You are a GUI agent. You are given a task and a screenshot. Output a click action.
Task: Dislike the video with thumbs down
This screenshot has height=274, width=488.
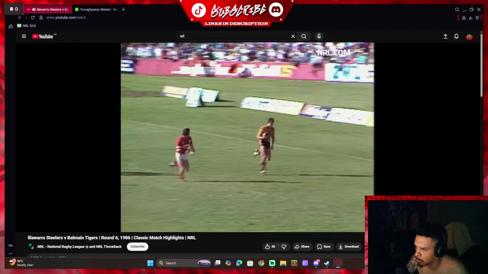pyautogui.click(x=284, y=247)
